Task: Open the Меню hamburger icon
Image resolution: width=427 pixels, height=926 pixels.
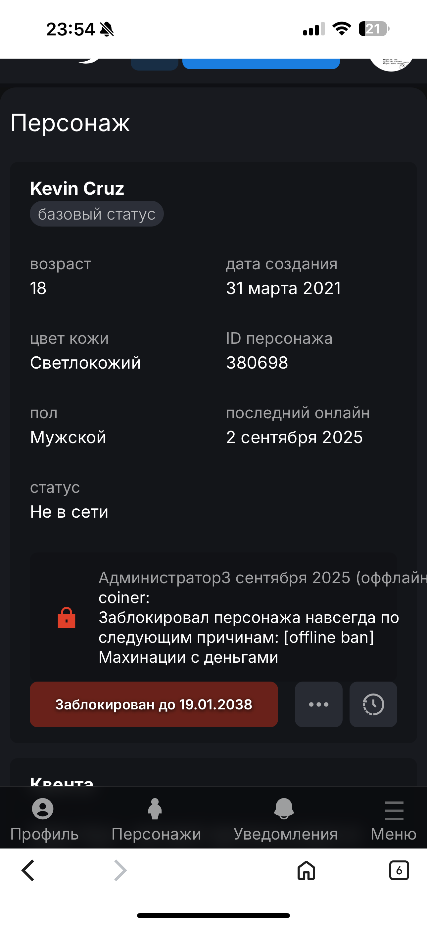Action: pos(394,810)
